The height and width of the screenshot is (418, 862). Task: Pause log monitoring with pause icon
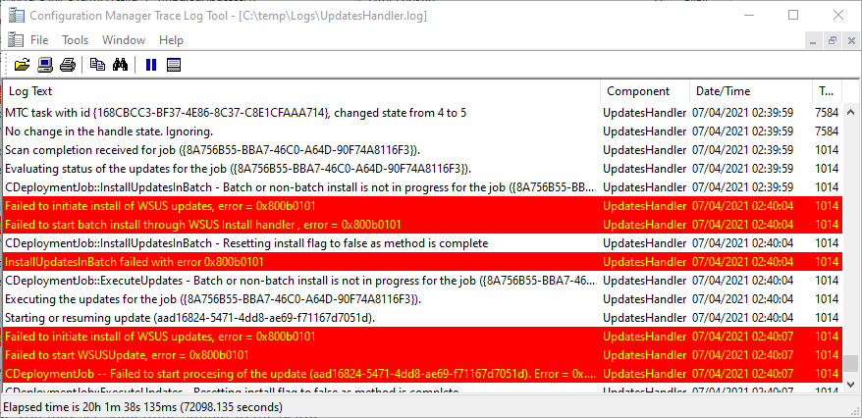coord(150,65)
